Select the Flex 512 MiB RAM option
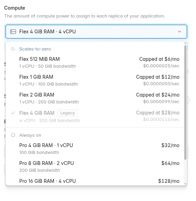Viewport: 196px width, 201px height. 95,63
